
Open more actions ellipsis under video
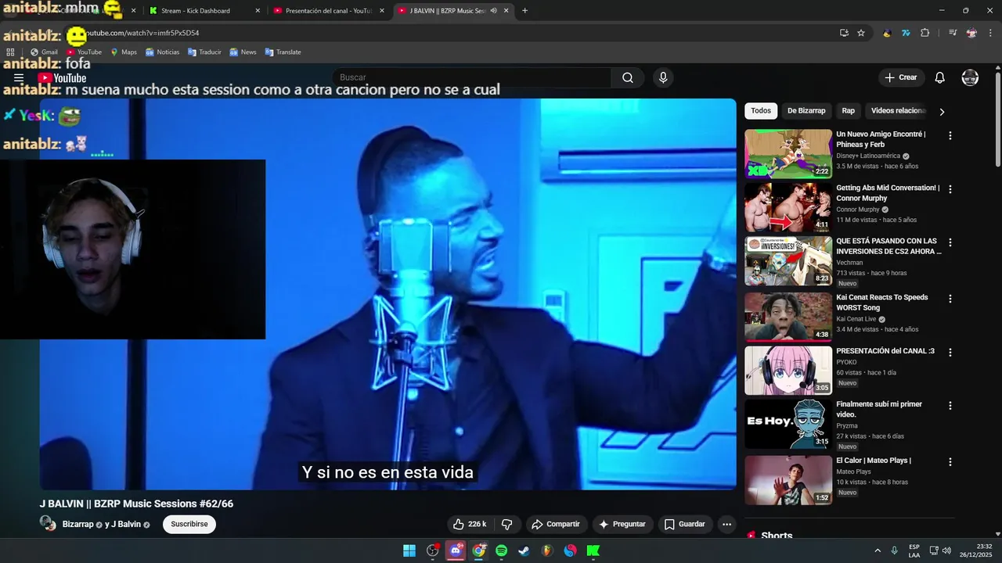click(727, 524)
